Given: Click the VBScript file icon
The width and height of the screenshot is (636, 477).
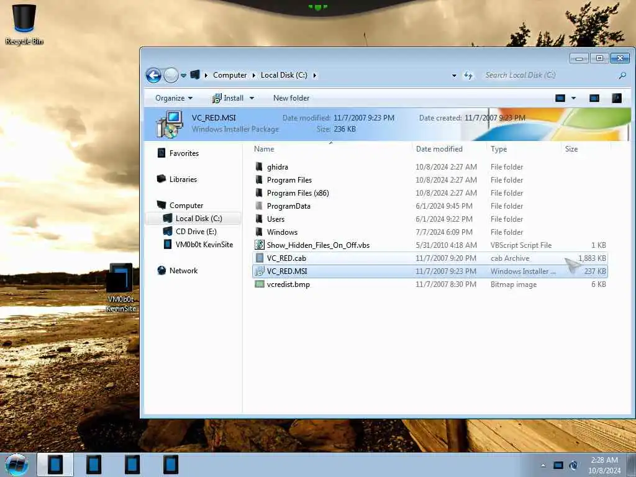Looking at the screenshot, I should pos(259,245).
